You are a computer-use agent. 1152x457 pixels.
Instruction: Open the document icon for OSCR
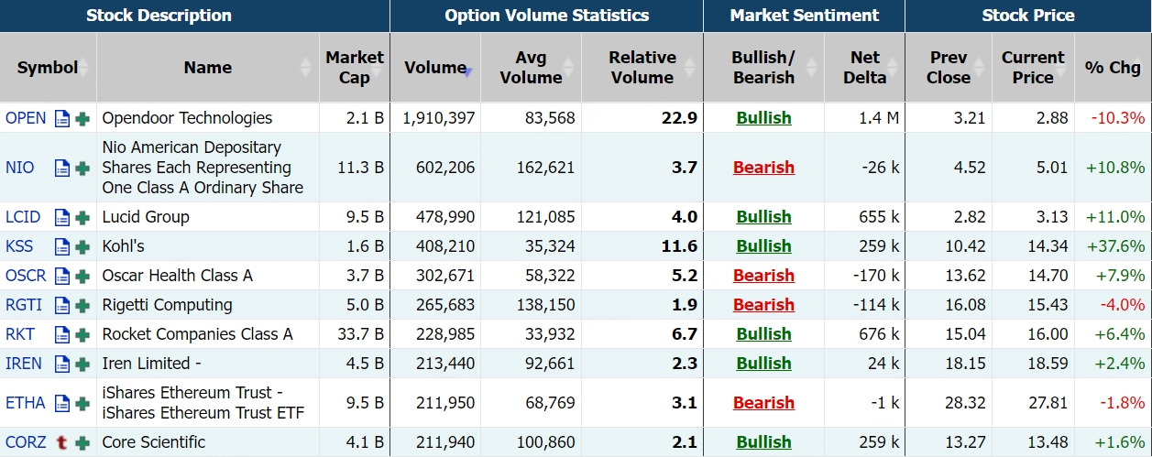tap(62, 276)
